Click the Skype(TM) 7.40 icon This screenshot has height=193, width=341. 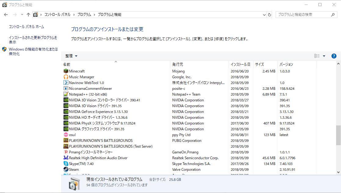click(66, 164)
